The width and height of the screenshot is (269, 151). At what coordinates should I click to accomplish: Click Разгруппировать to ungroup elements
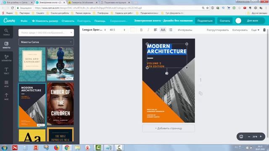coord(218,30)
